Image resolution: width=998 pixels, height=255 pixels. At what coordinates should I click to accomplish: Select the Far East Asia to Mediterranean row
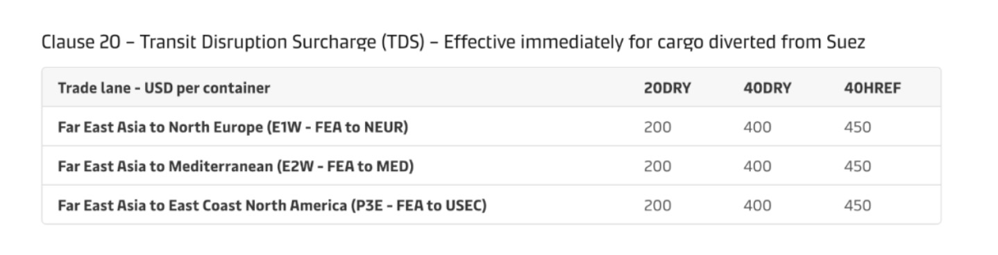(491, 166)
